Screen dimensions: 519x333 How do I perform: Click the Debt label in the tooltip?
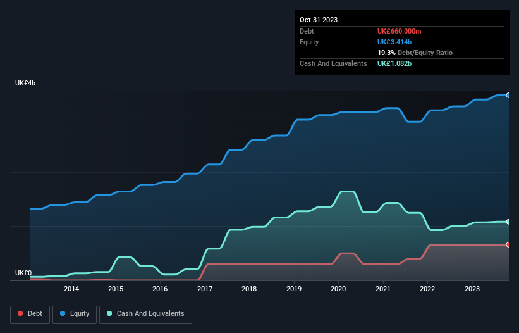coord(307,31)
